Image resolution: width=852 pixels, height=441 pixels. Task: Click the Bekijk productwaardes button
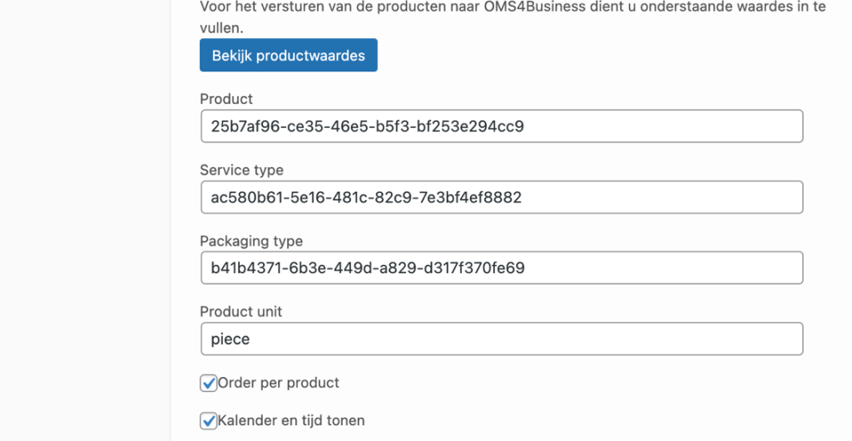pyautogui.click(x=288, y=56)
